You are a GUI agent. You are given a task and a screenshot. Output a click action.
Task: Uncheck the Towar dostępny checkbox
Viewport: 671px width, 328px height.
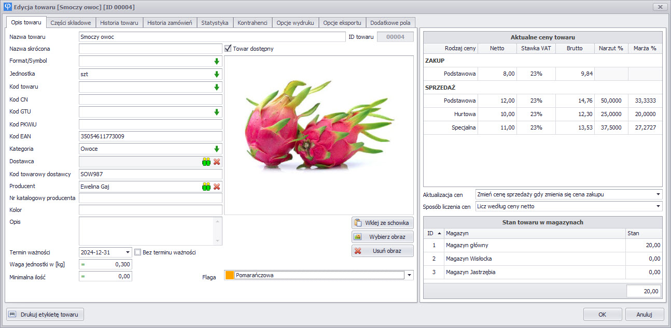tap(228, 49)
